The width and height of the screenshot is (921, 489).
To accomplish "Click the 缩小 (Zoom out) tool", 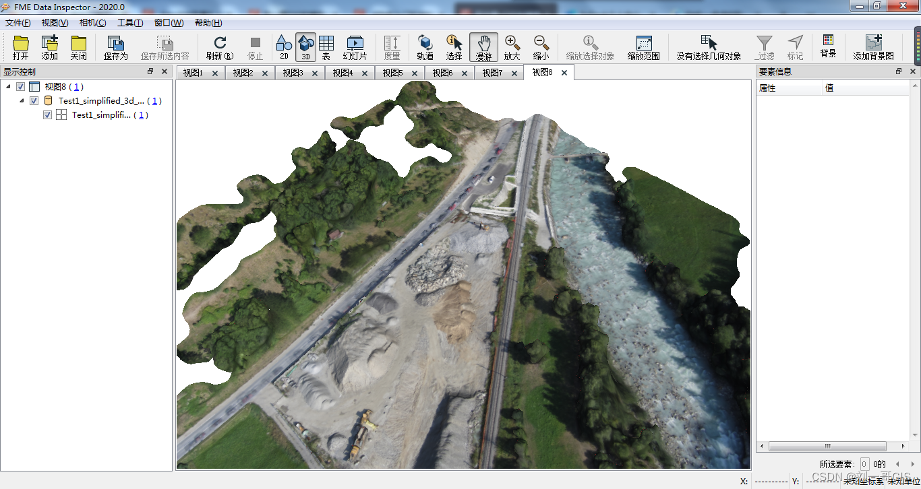I will tap(541, 48).
